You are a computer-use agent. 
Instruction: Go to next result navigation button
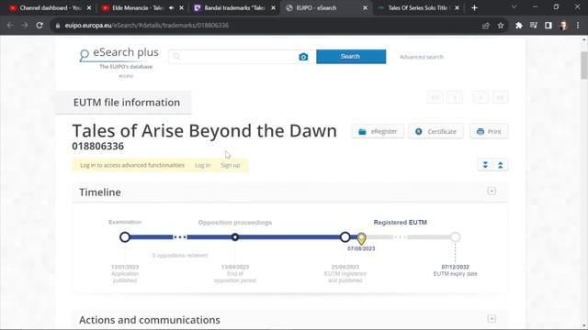coord(481,98)
